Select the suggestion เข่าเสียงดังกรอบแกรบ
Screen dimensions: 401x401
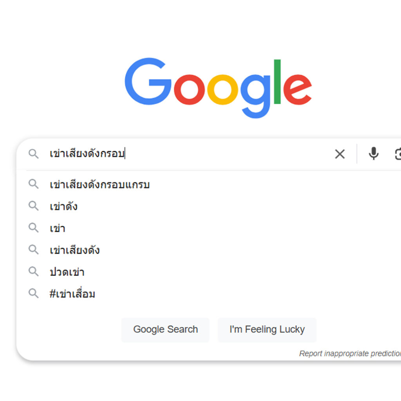(100, 184)
